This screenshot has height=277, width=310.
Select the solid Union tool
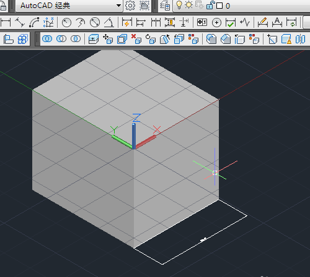(47, 39)
